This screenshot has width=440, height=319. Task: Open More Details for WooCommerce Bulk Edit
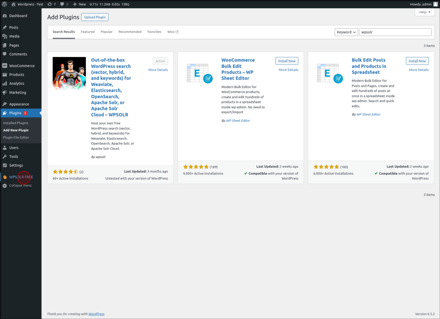pos(288,70)
